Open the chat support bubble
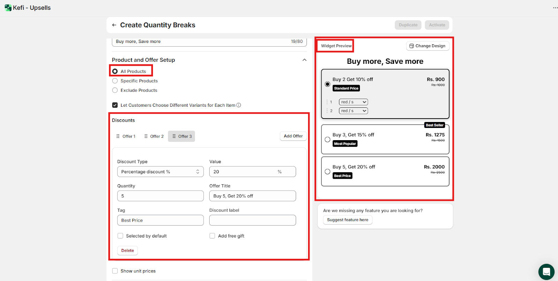Screen dimensions: 558x281 pyautogui.click(x=546, y=272)
